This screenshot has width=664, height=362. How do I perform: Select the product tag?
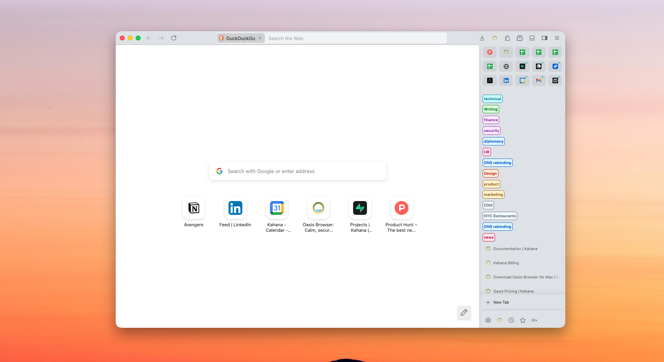pos(491,184)
